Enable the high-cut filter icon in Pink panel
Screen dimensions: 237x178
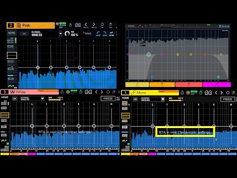point(105,34)
